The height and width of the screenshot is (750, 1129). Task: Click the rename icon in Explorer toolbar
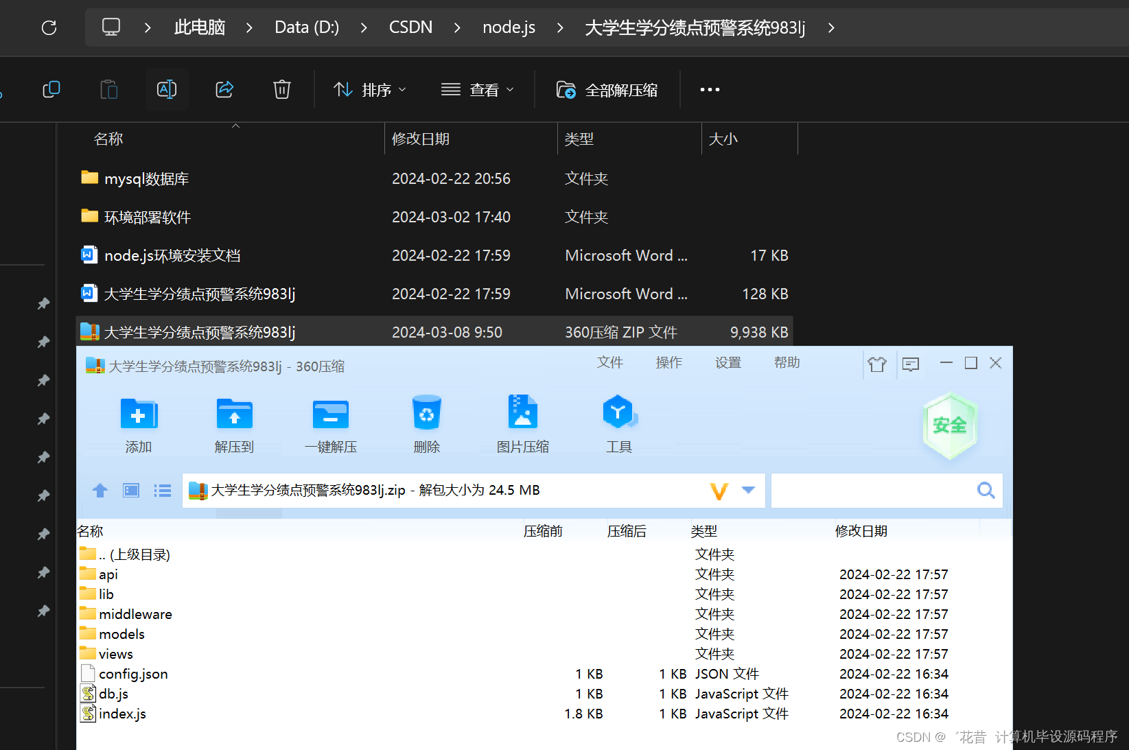tap(167, 89)
